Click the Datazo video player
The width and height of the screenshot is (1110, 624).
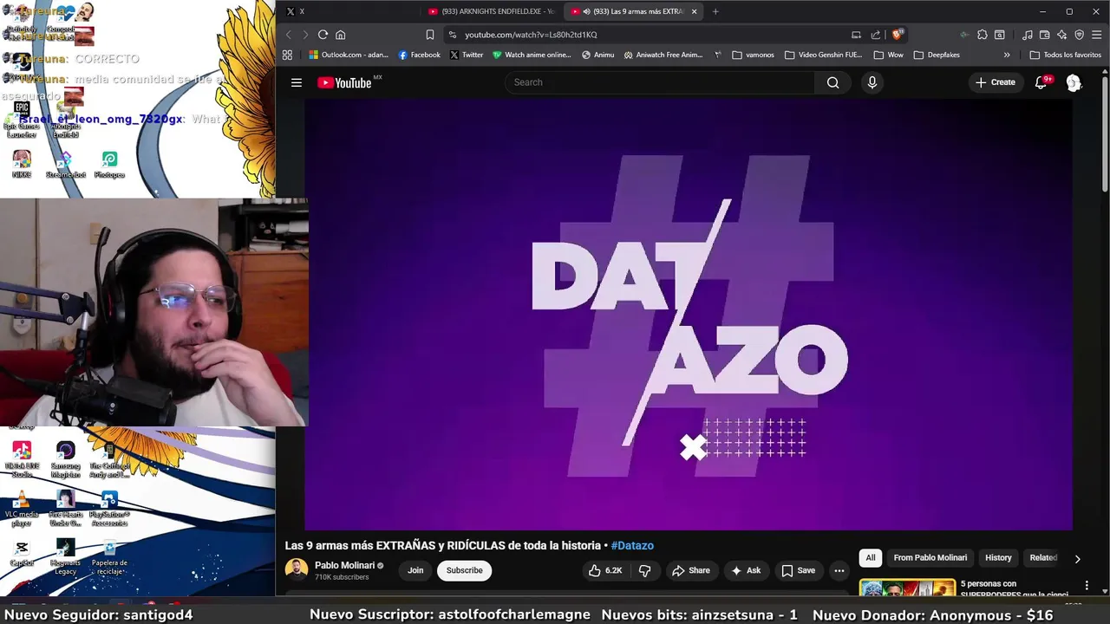coord(689,314)
